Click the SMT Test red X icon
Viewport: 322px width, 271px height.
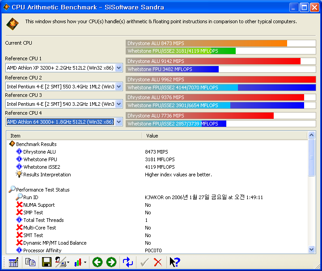(19, 235)
